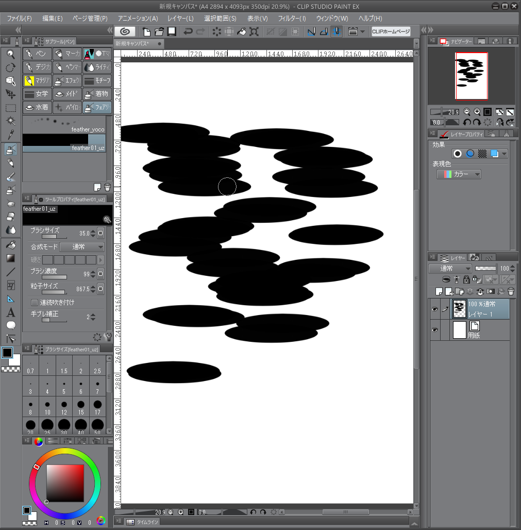The height and width of the screenshot is (530, 521).
Task: Open sub tool detail wrench icon
Action: pos(108,337)
